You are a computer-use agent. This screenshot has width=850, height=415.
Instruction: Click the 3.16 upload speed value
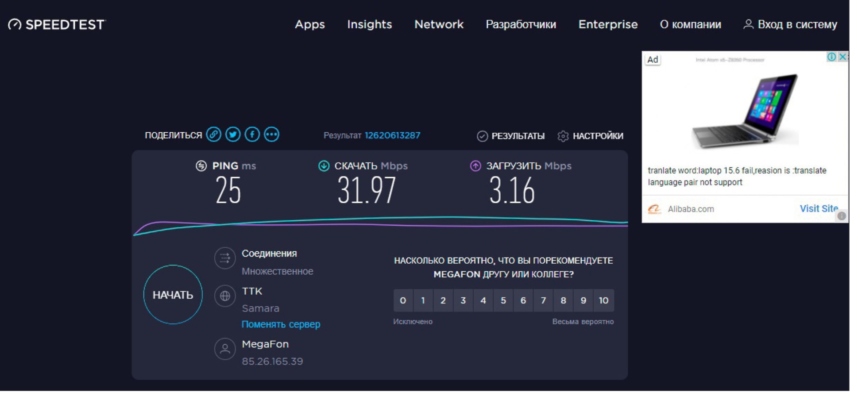[x=512, y=190]
